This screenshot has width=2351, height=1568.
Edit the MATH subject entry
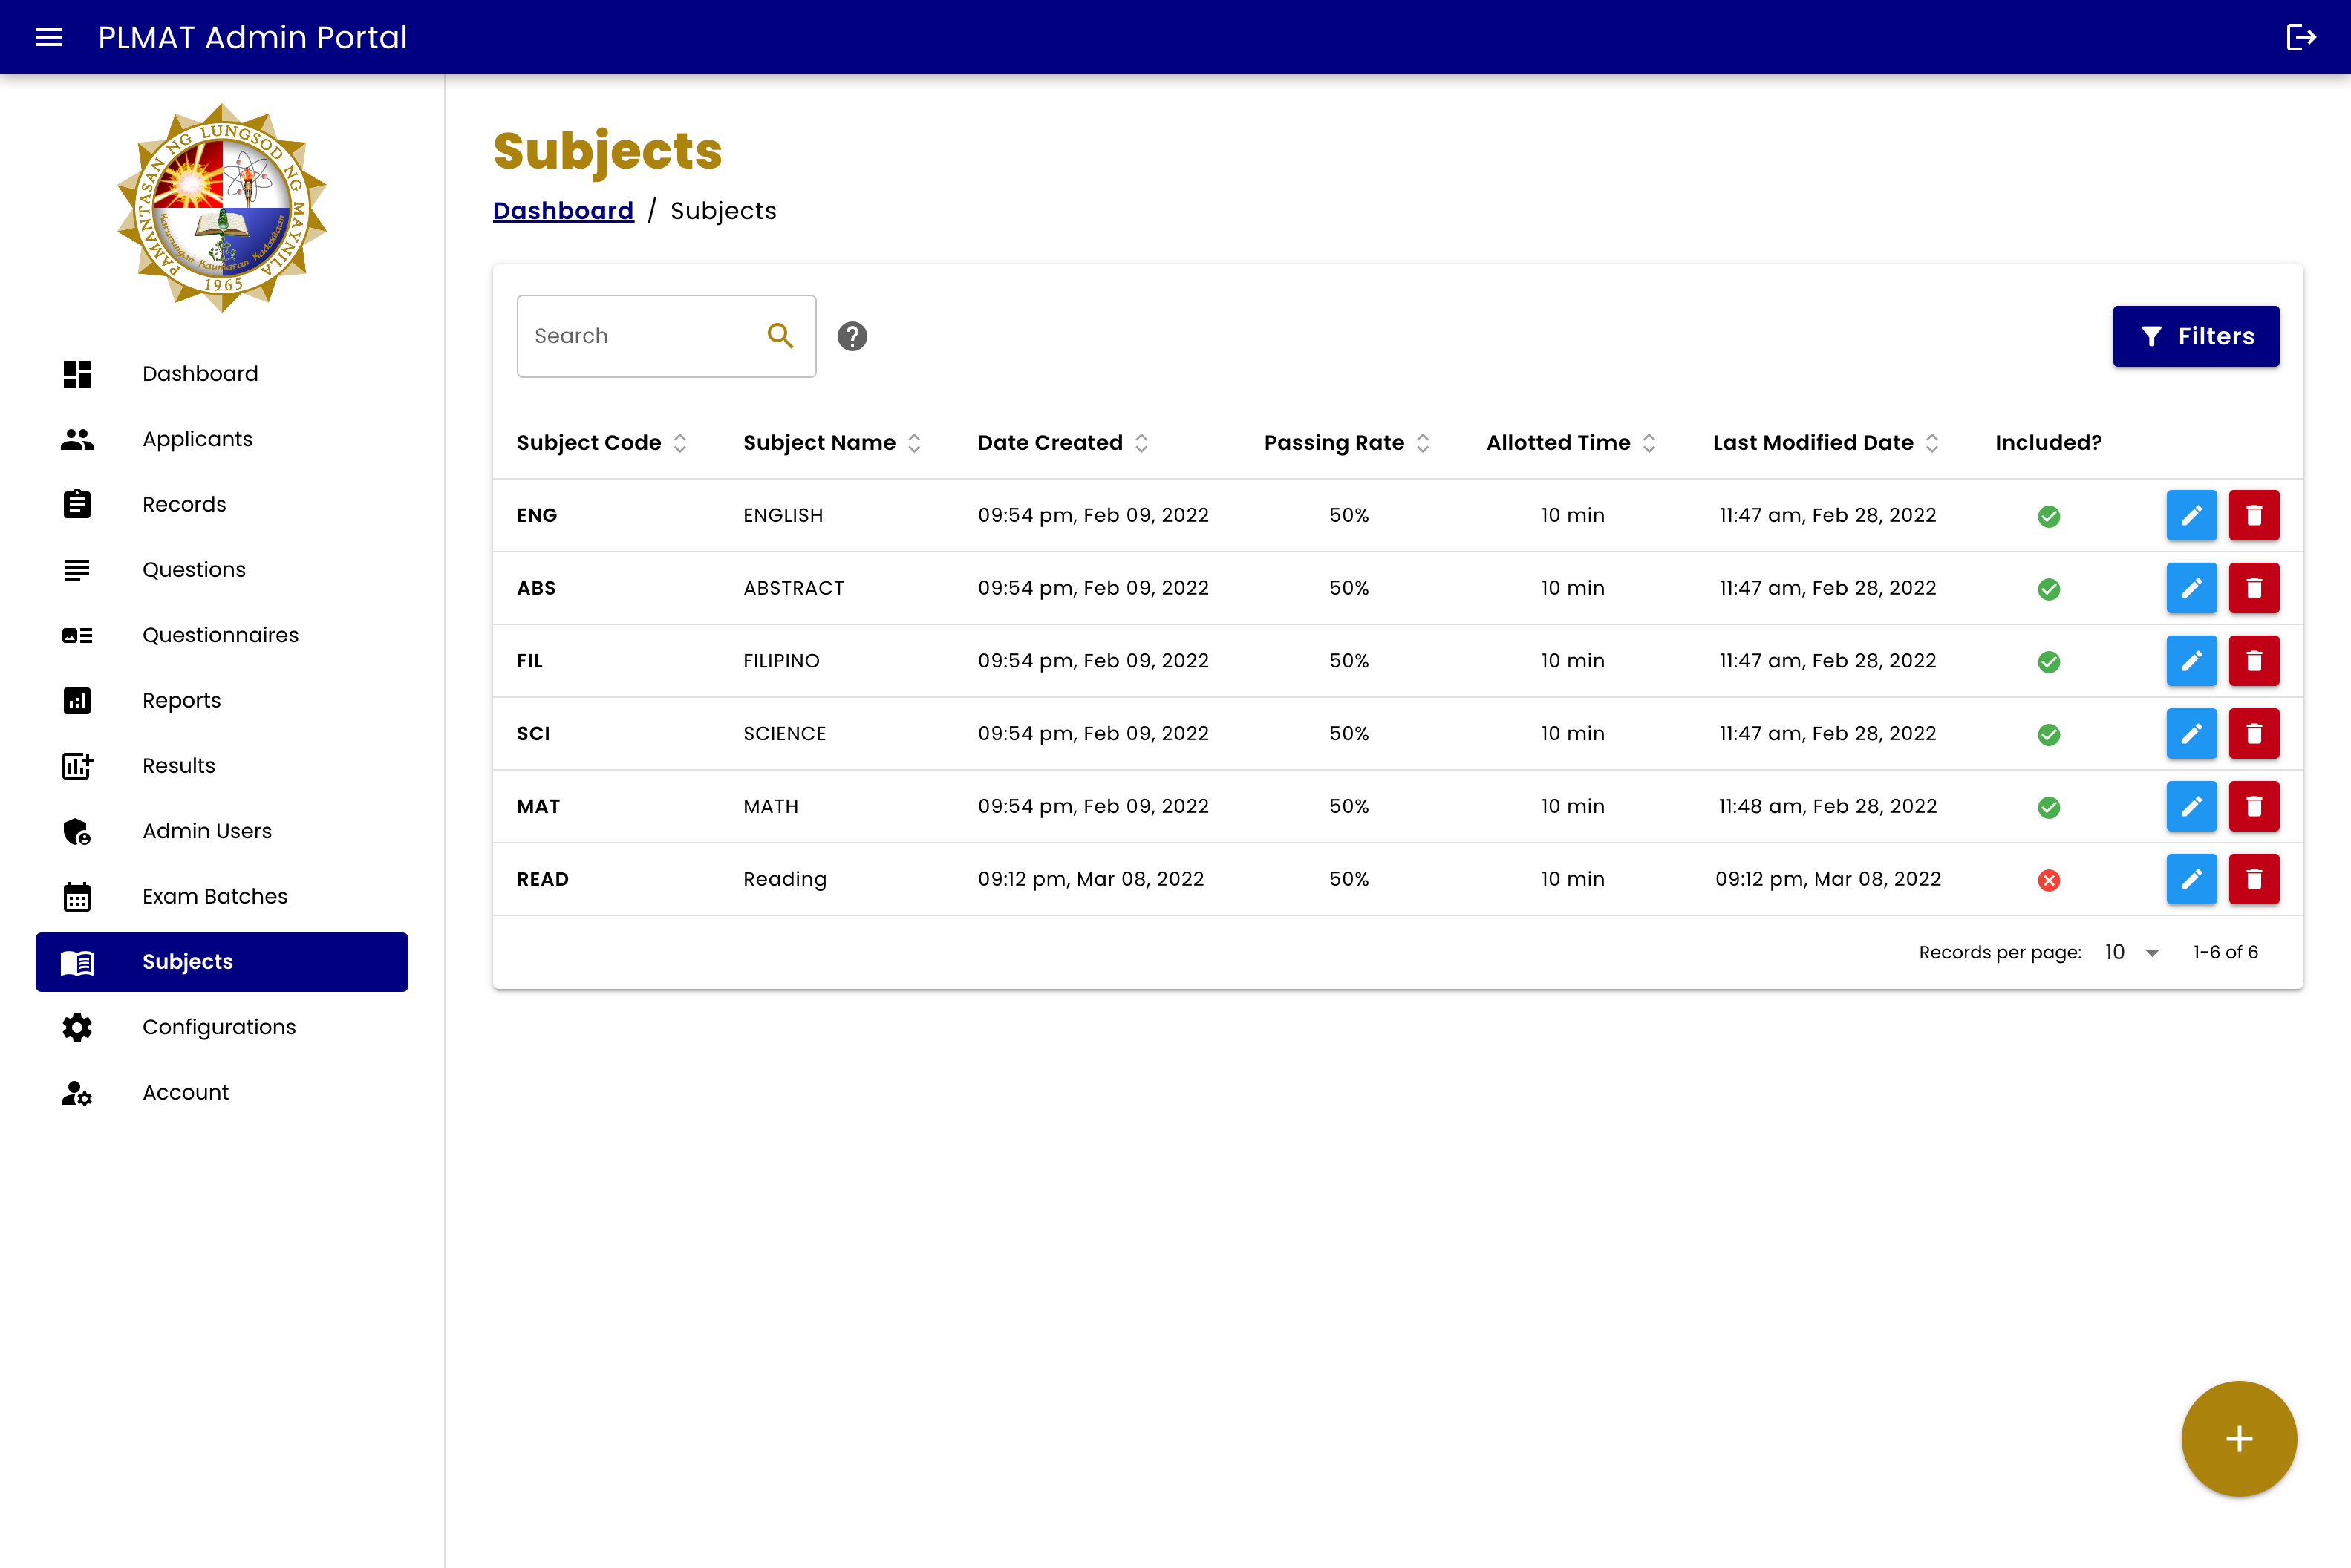pos(2191,806)
